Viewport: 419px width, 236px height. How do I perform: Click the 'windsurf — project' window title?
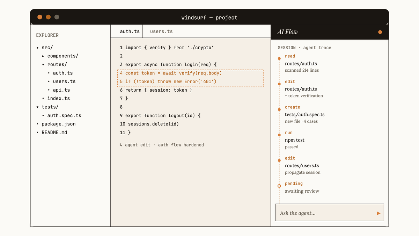click(209, 17)
